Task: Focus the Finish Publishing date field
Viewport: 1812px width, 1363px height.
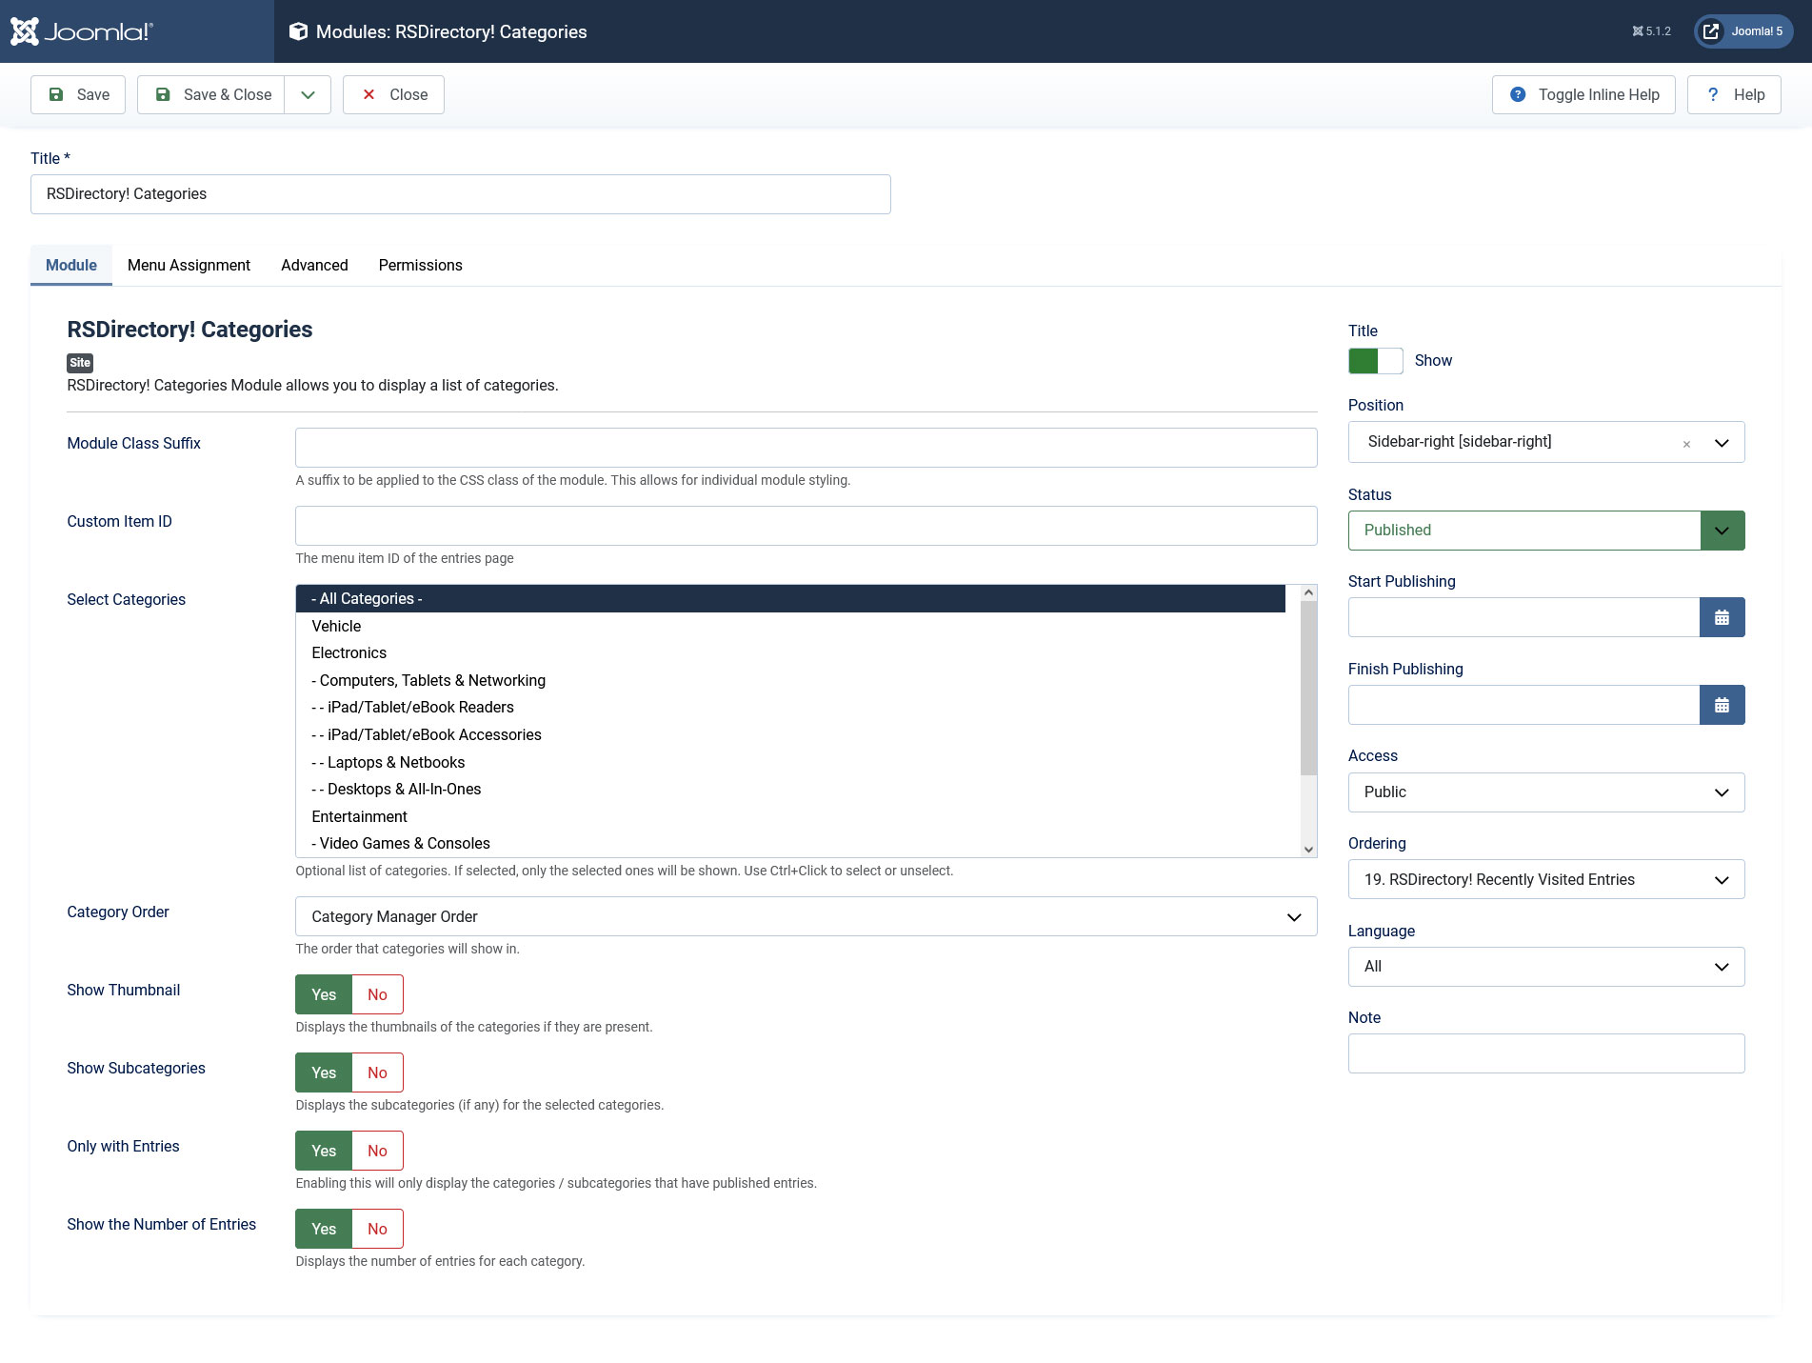Action: pyautogui.click(x=1523, y=705)
